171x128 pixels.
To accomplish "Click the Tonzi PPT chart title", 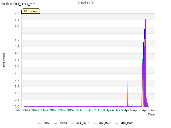I will (x=85, y=3).
